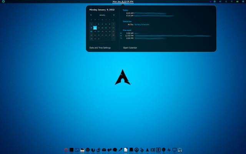Go to next month in calendar

(114, 15)
